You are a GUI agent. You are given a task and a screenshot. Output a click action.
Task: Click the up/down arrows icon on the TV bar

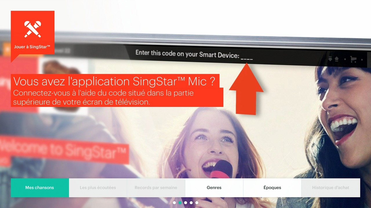pos(333,59)
